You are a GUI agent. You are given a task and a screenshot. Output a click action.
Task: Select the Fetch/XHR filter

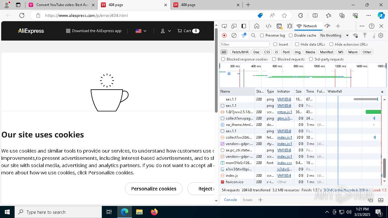pos(240,52)
